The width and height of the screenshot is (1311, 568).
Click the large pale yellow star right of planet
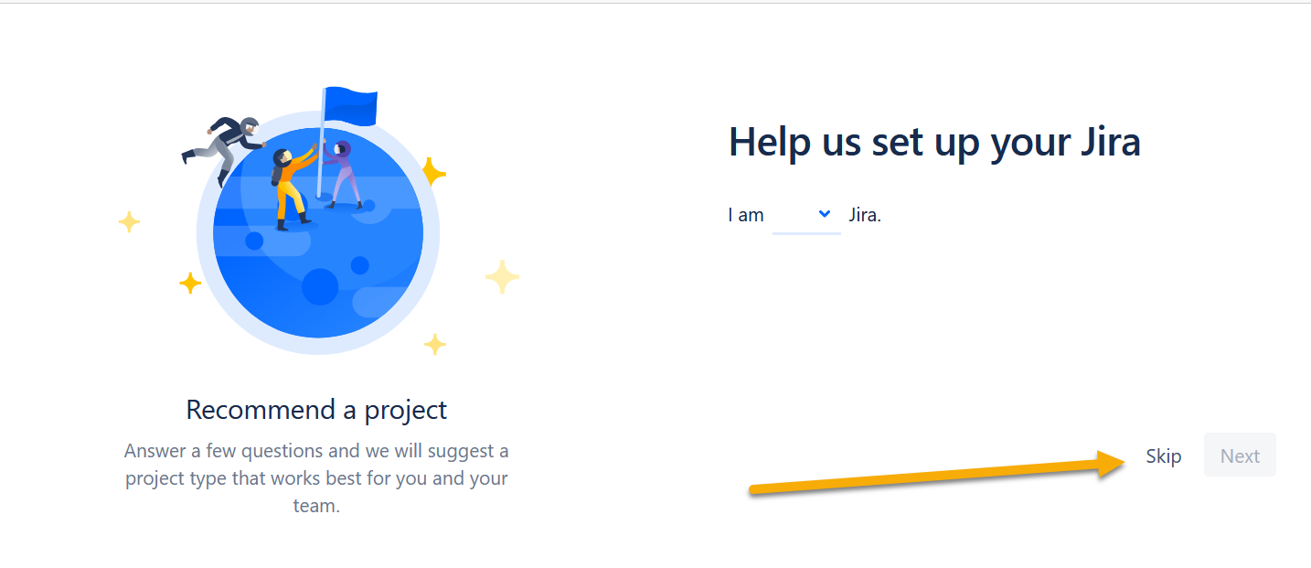[502, 276]
